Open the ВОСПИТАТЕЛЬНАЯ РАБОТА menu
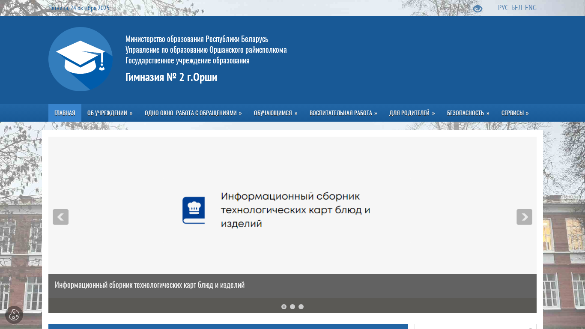 click(343, 113)
